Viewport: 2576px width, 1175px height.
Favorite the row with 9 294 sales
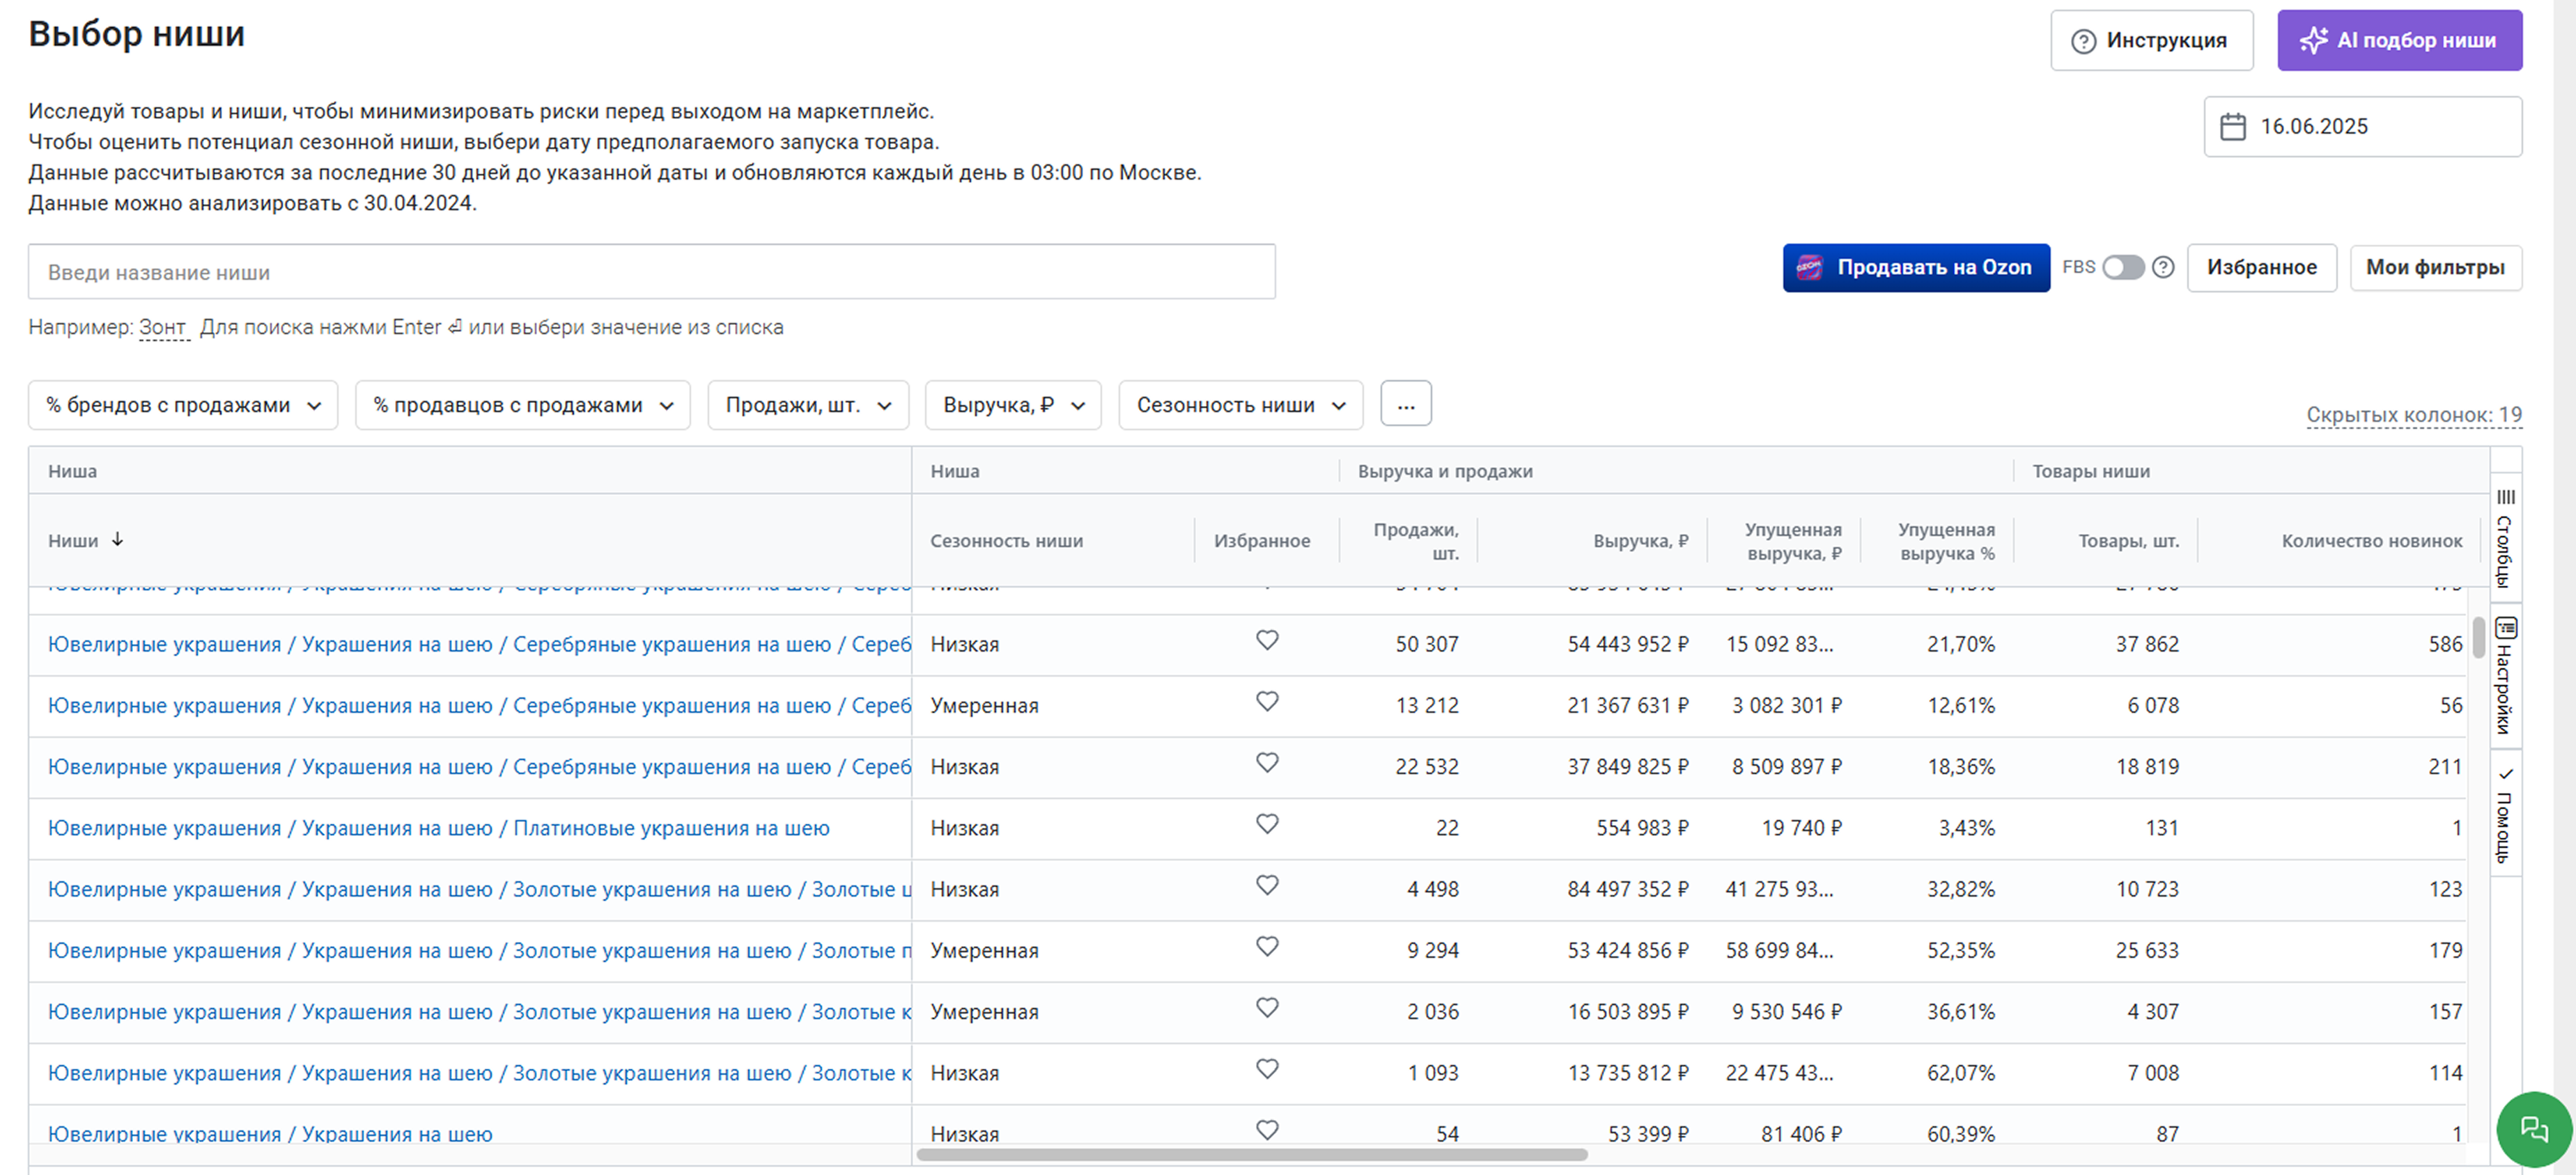point(1267,946)
